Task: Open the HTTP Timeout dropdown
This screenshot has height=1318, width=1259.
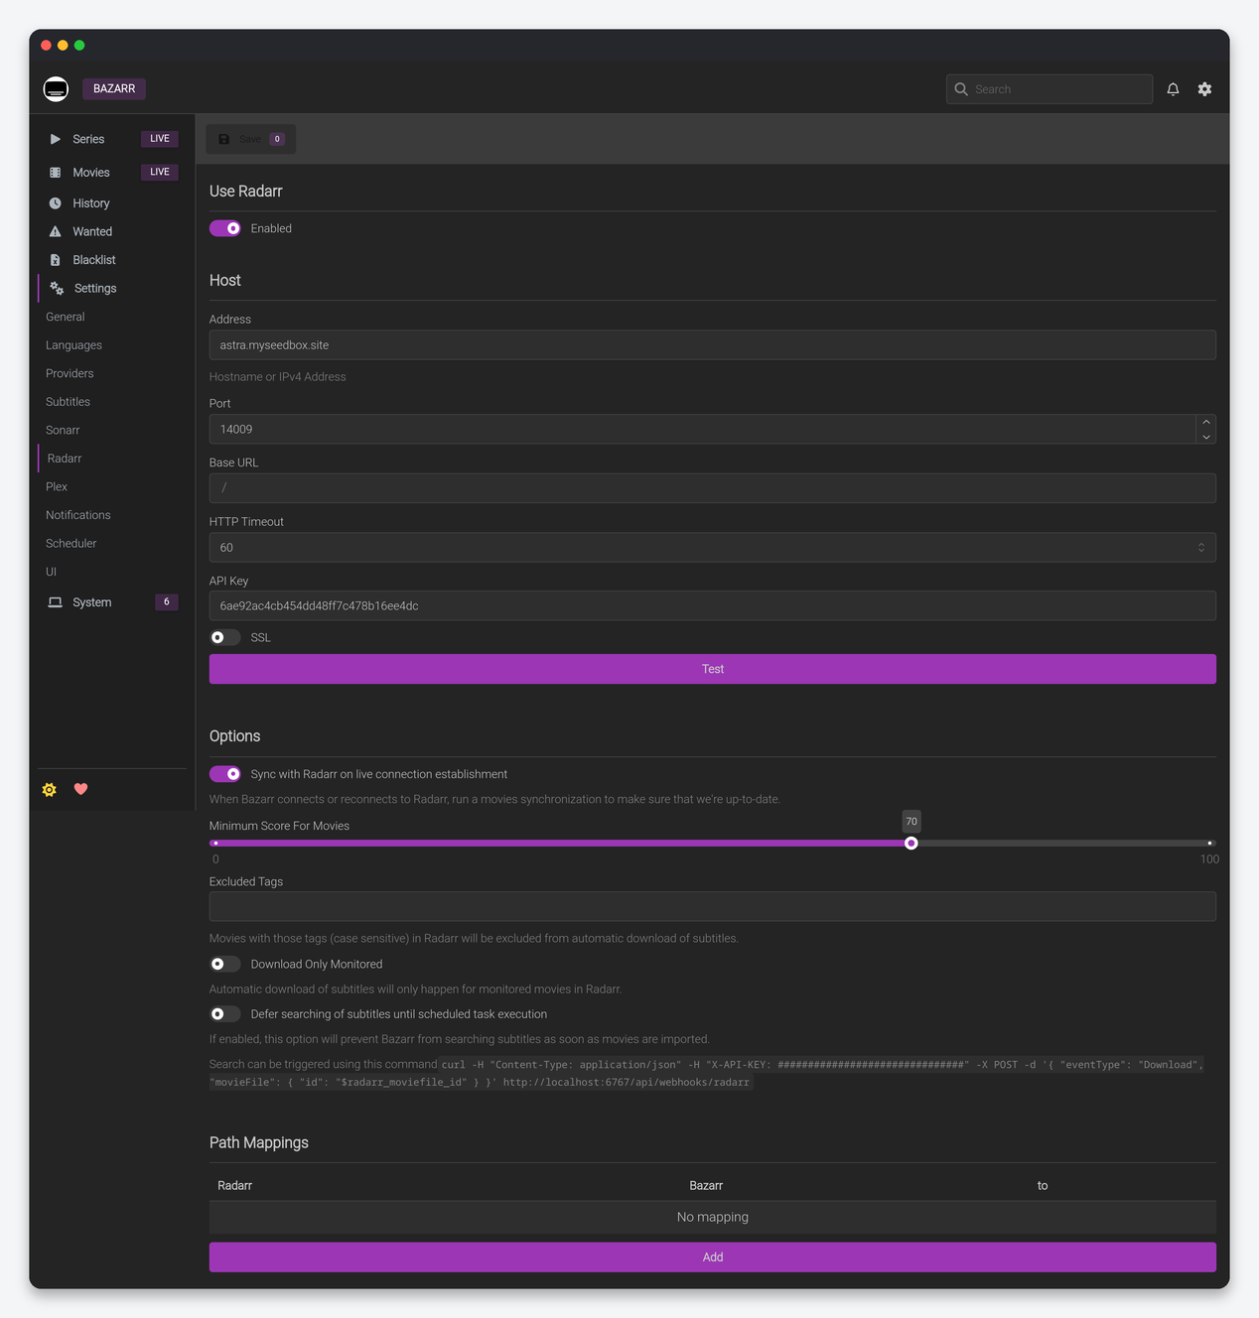Action: (713, 548)
